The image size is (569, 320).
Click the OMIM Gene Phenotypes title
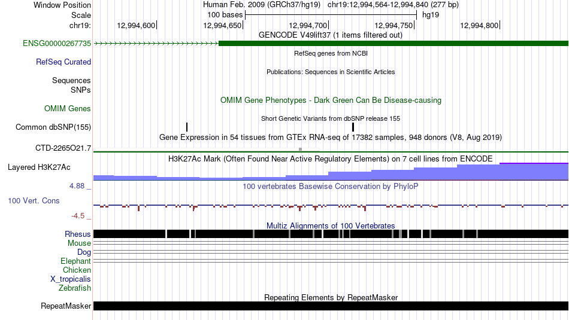point(331,100)
